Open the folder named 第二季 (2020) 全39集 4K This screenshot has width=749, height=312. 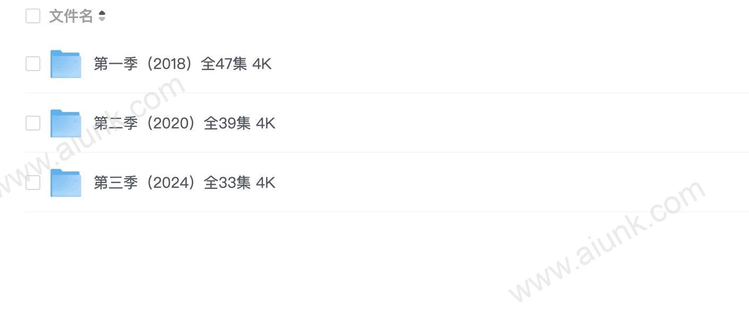click(x=184, y=124)
